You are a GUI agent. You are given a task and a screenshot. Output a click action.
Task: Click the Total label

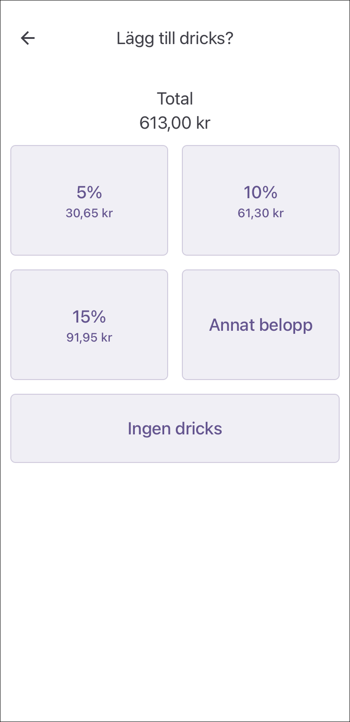[x=175, y=99]
